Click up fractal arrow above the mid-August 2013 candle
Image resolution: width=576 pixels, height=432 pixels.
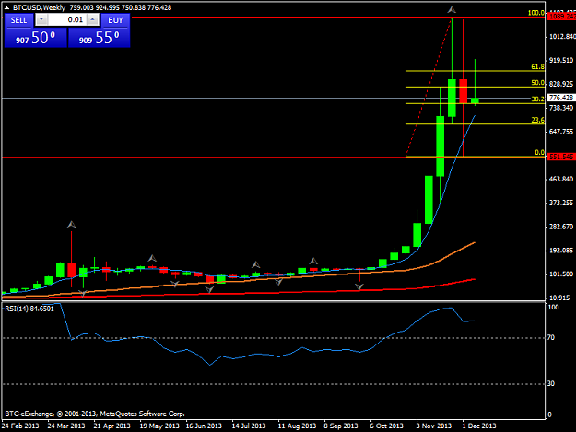pyautogui.click(x=313, y=261)
